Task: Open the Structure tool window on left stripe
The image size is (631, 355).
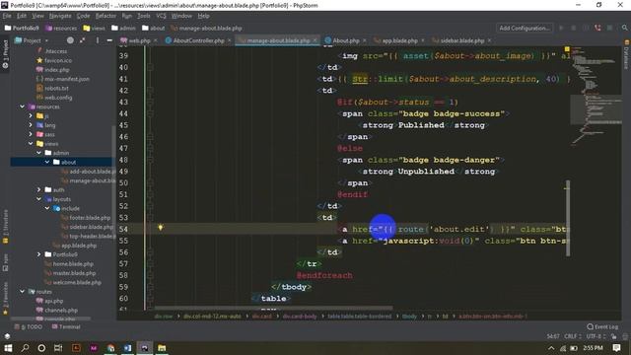Action: coord(5,226)
